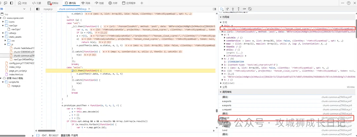This screenshot has width=357, height=137.
Task: Click the Deactivate breakpoints icon
Action: [x=250, y=9]
